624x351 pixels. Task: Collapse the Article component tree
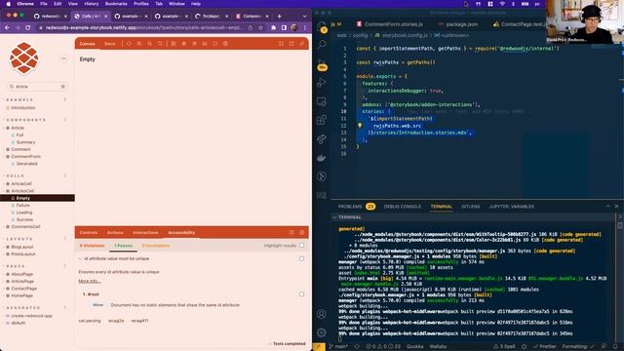[x=18, y=128]
